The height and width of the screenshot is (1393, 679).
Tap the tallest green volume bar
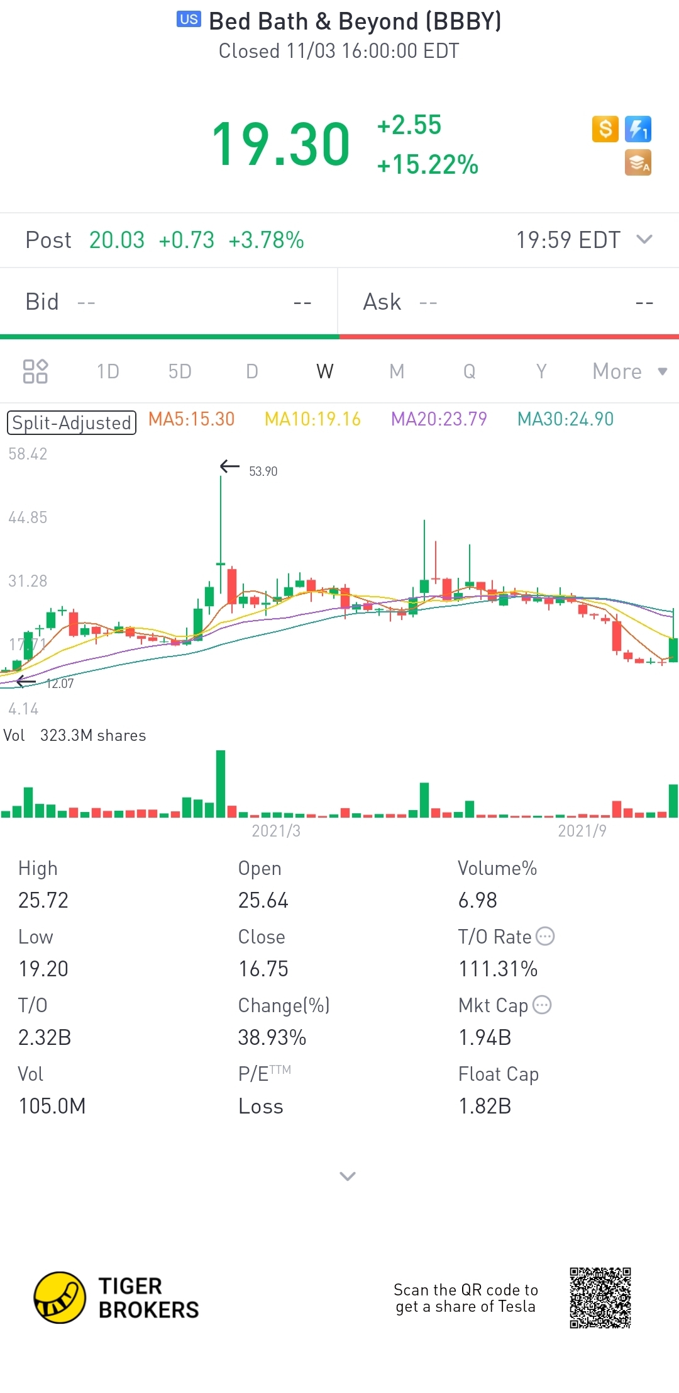221,784
